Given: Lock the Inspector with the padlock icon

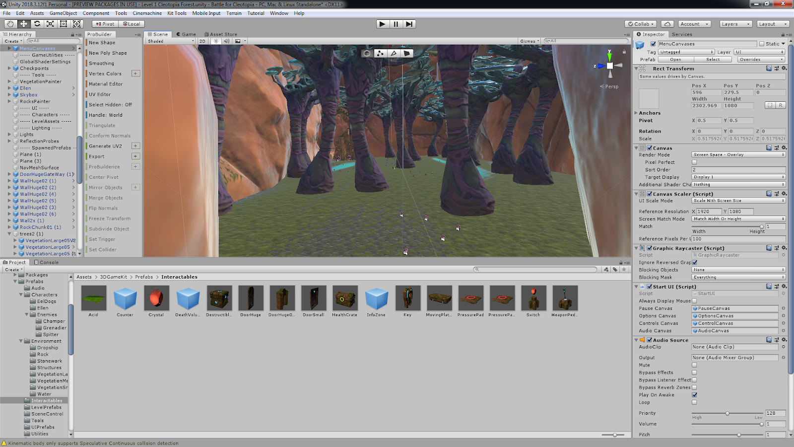Looking at the screenshot, I should 783,35.
